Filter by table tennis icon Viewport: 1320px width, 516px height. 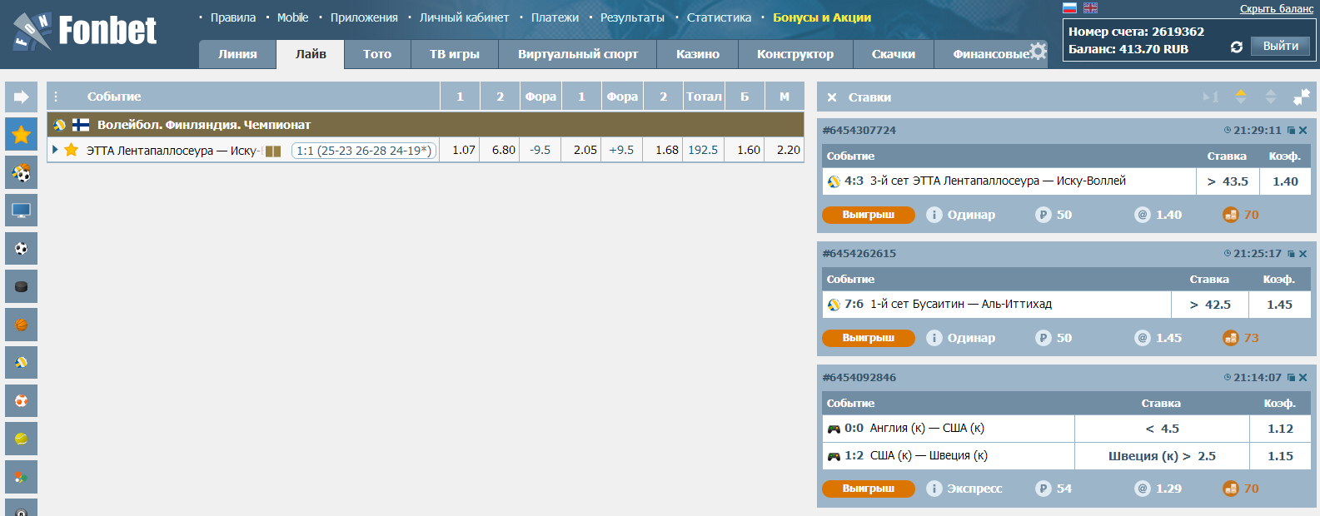pos(21,477)
